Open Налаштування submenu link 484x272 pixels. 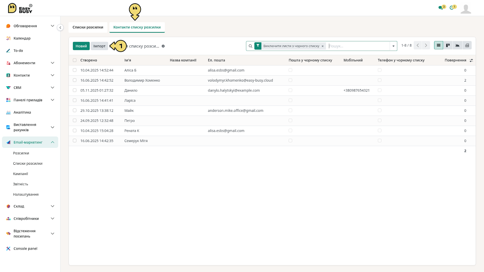(26, 194)
